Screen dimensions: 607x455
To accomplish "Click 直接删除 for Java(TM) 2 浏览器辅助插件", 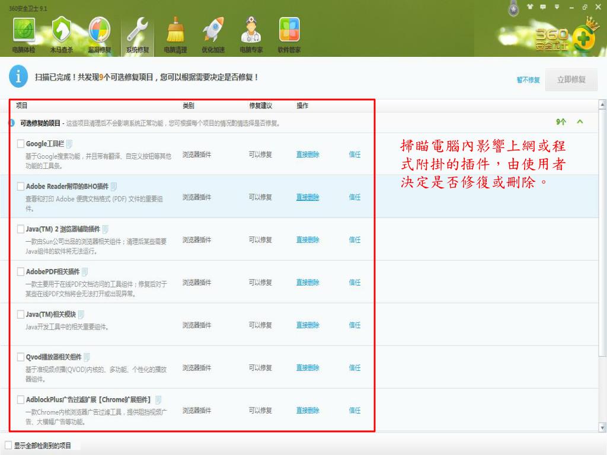I will tap(308, 239).
